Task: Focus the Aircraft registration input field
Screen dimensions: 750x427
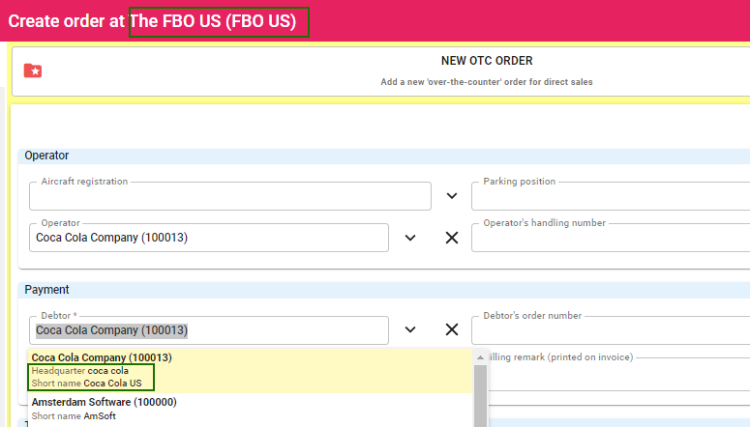Action: click(x=230, y=196)
